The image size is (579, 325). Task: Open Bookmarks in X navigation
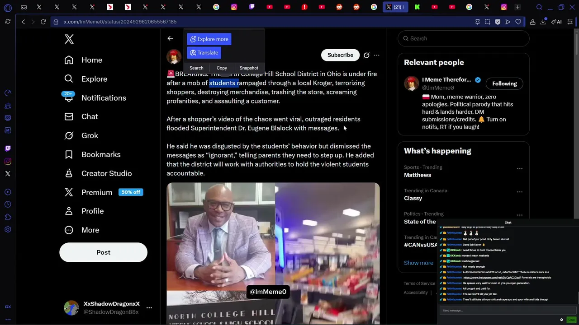click(x=93, y=154)
